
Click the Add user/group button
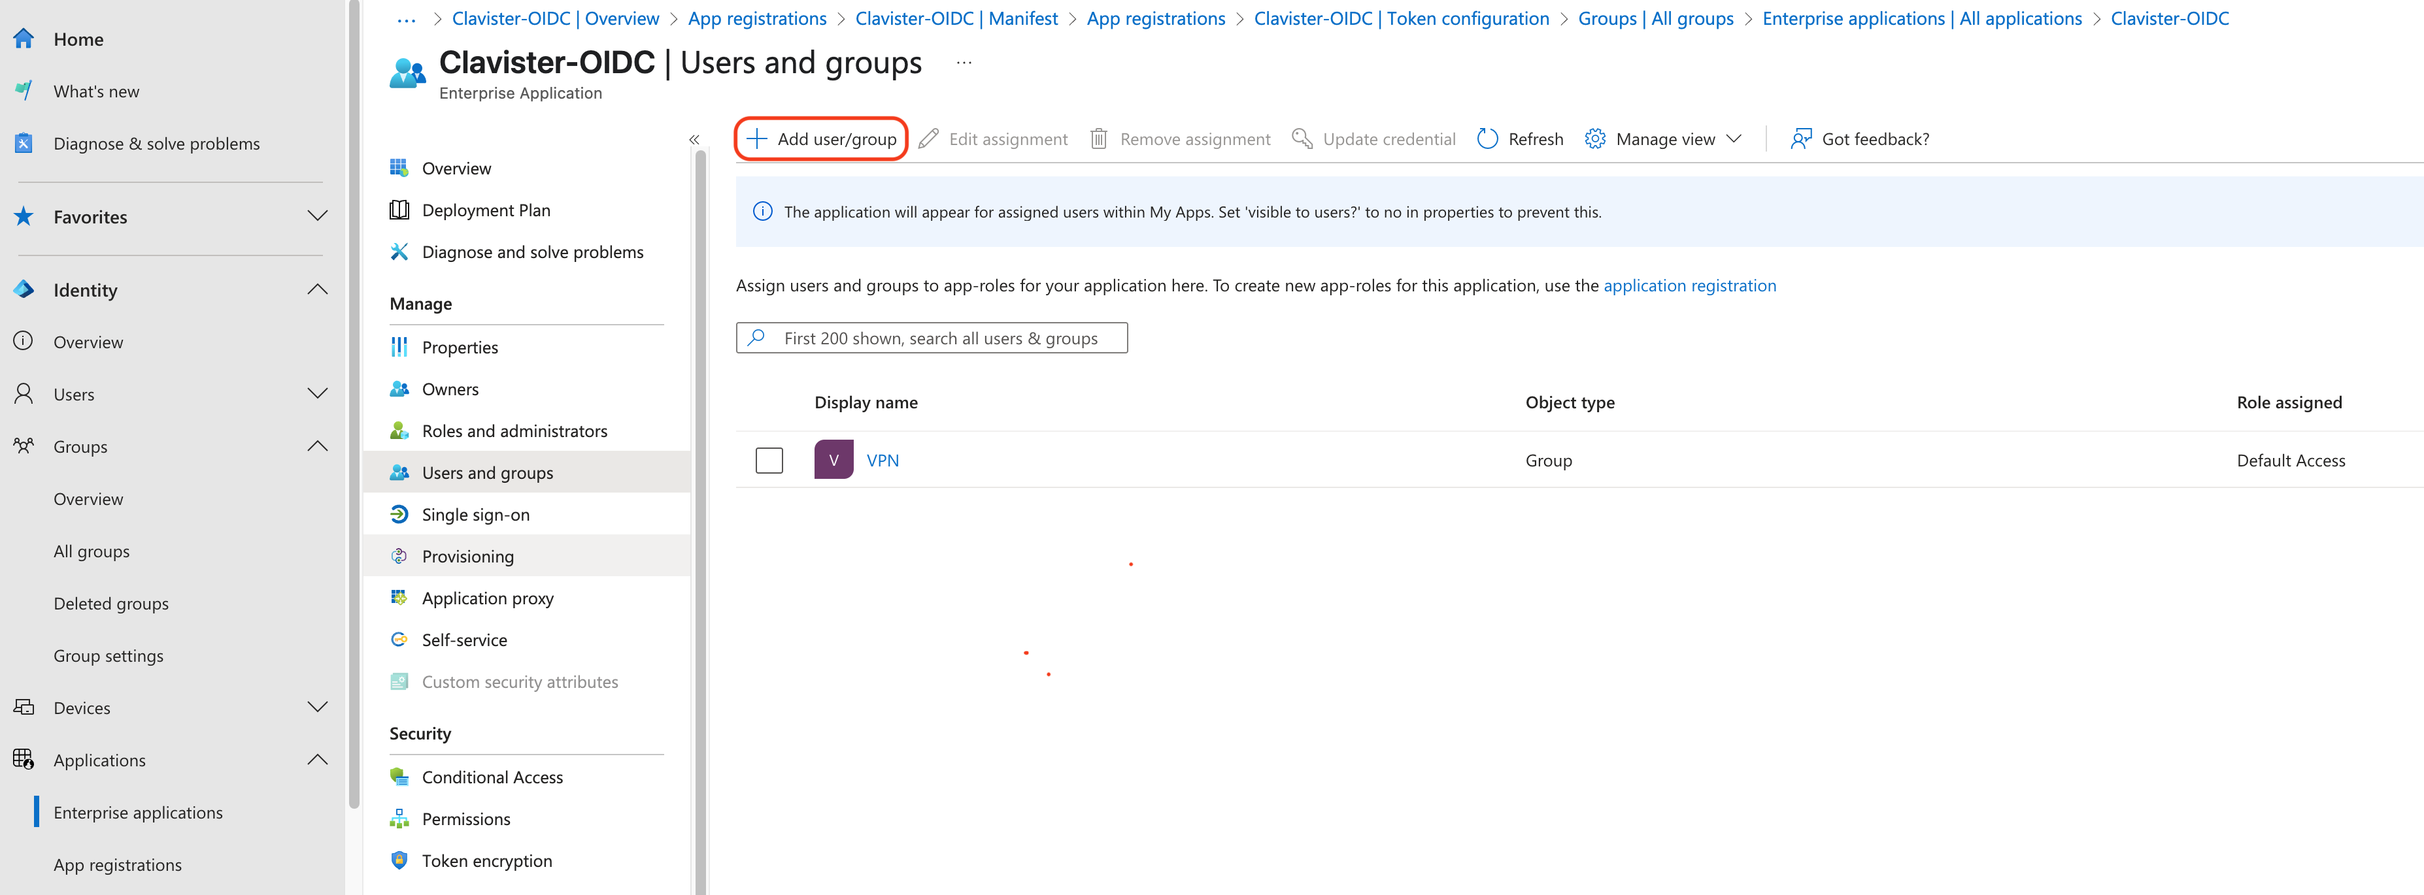point(820,139)
